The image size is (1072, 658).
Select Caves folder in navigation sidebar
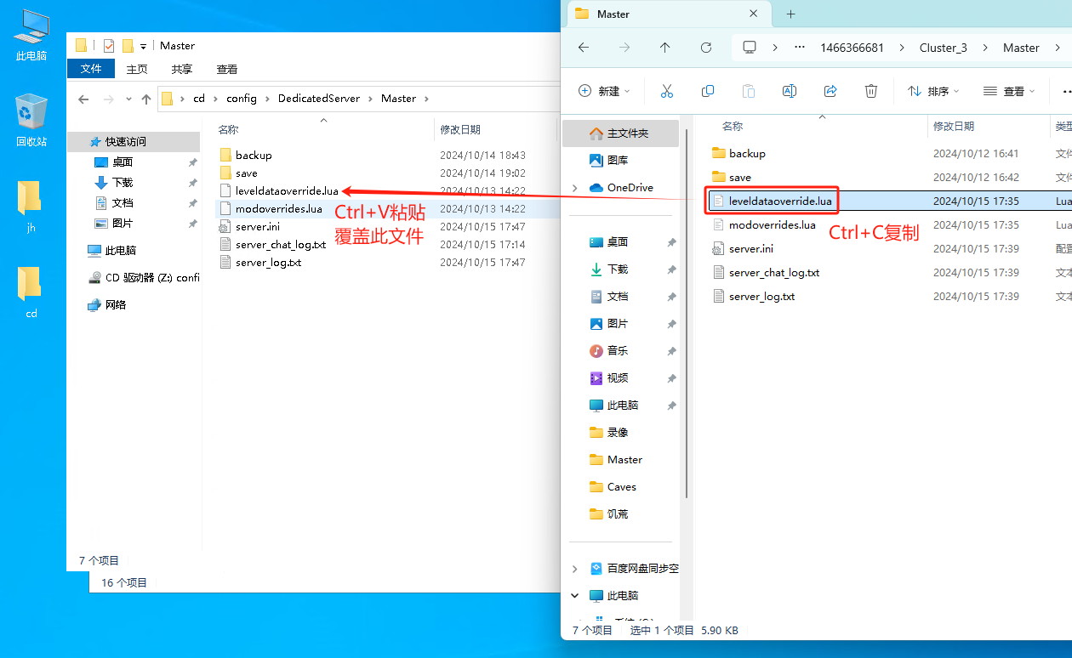621,487
